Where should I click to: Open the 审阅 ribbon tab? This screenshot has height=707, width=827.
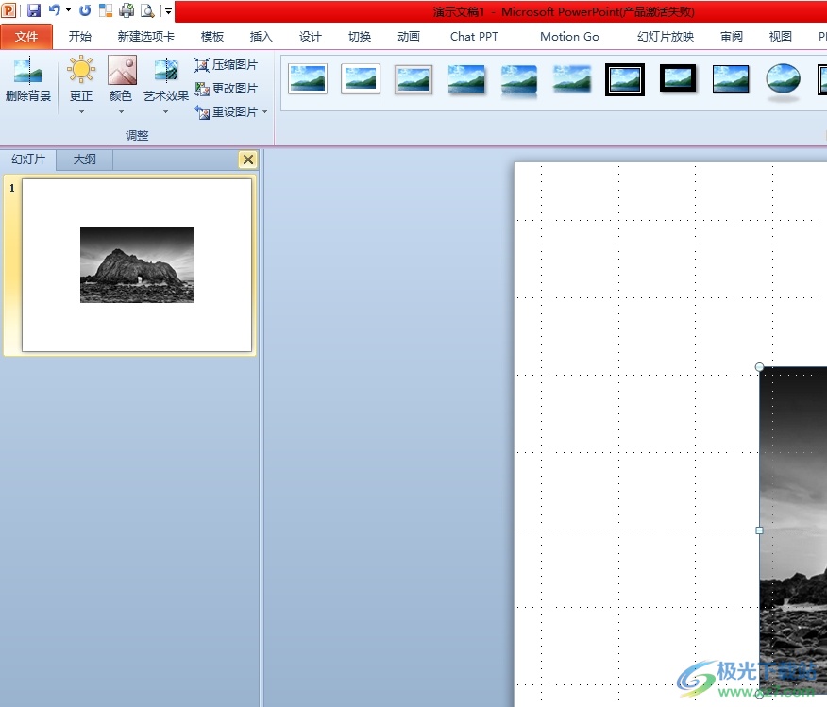(732, 37)
